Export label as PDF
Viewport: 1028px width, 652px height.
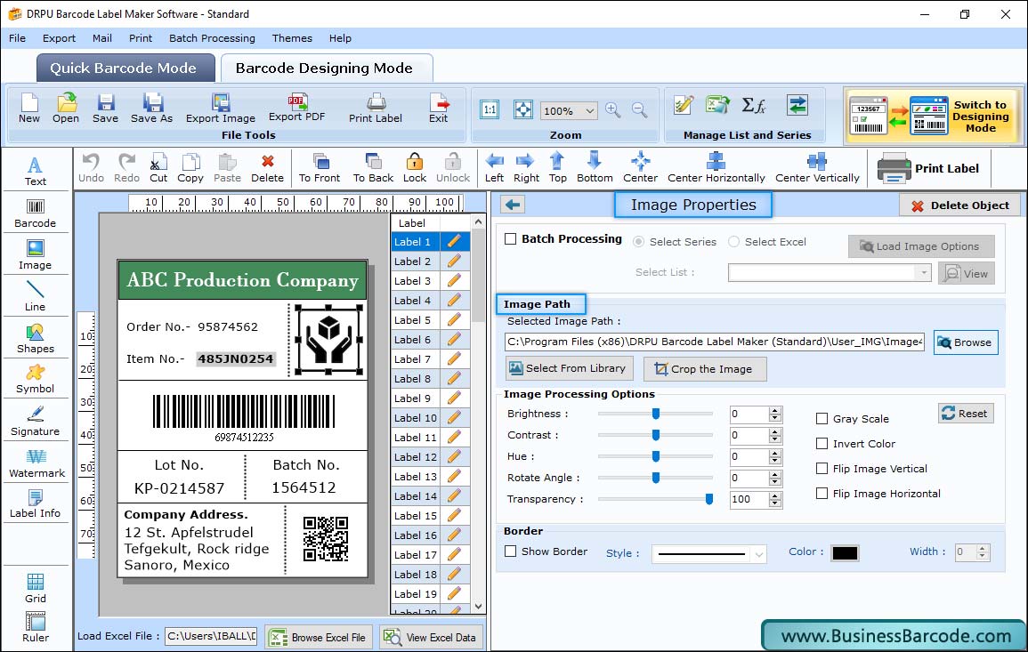[297, 109]
